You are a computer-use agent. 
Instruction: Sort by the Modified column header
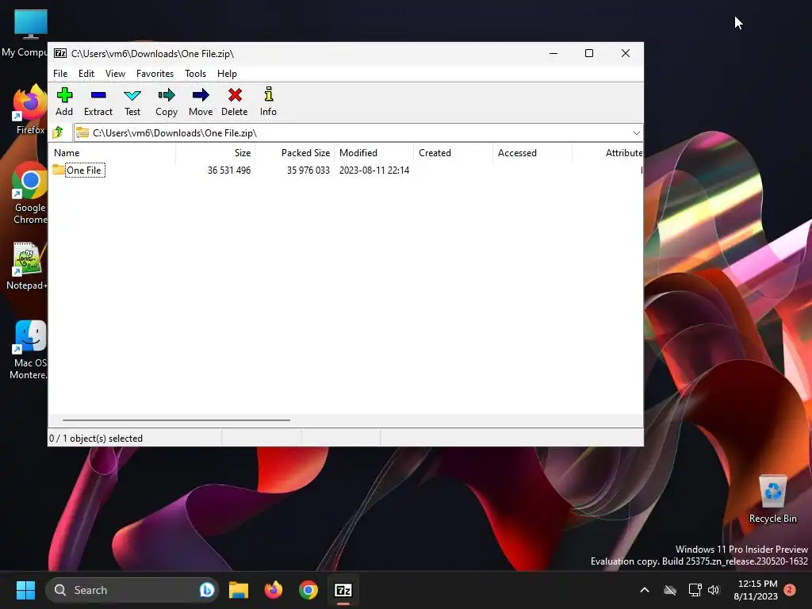tap(374, 153)
